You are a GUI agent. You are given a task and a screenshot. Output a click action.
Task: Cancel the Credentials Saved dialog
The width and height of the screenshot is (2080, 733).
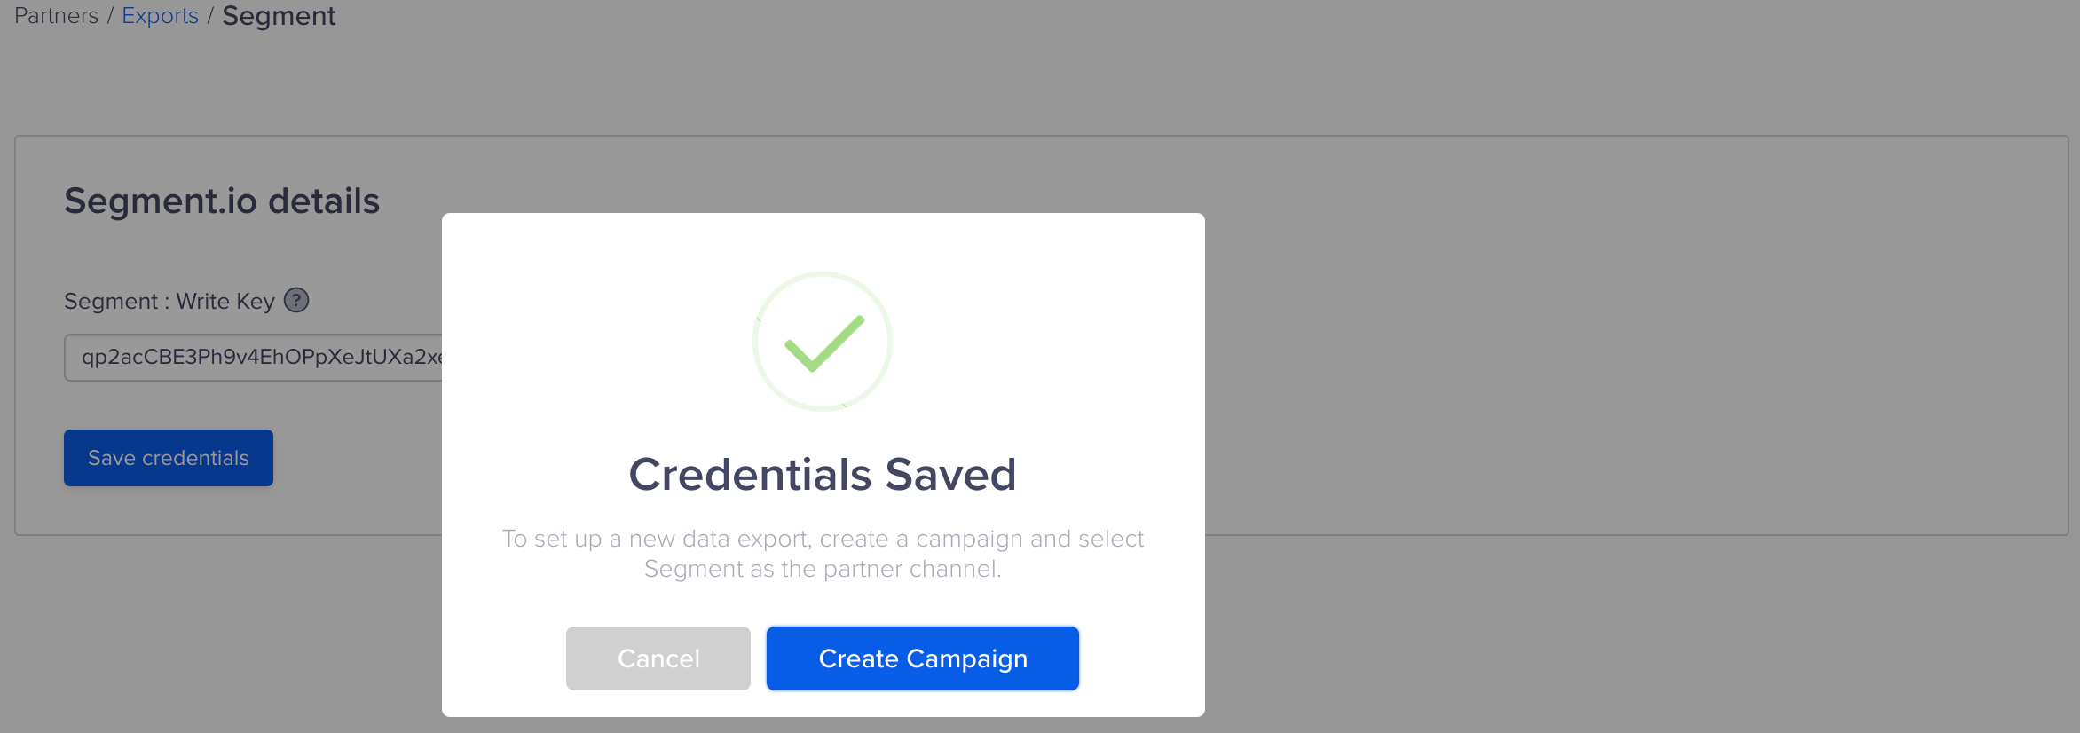coord(658,658)
